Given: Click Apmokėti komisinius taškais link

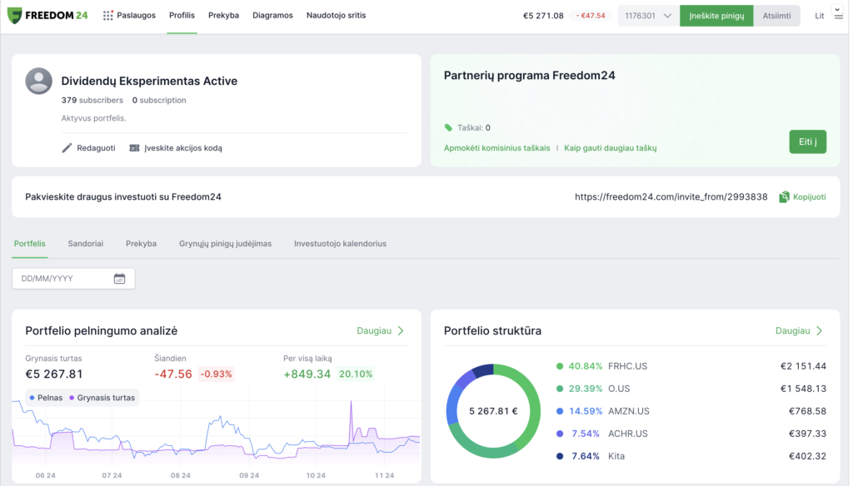Looking at the screenshot, I should [496, 148].
